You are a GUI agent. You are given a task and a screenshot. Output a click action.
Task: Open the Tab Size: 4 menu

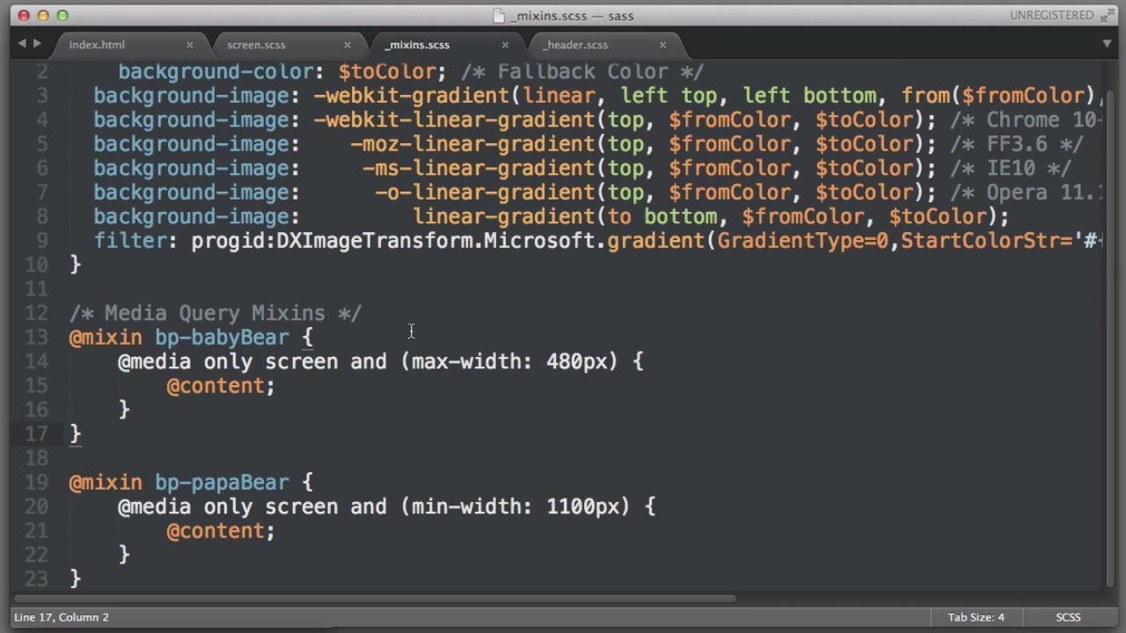point(976,617)
